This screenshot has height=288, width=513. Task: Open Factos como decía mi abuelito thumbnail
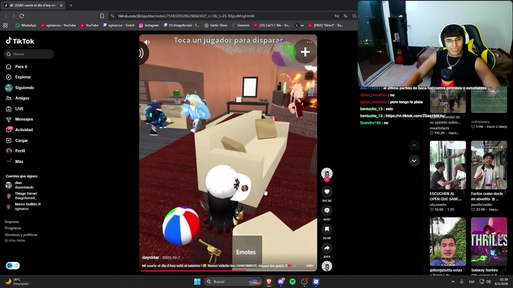489,165
